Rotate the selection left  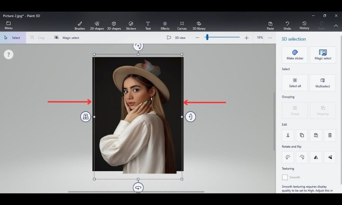point(288,157)
